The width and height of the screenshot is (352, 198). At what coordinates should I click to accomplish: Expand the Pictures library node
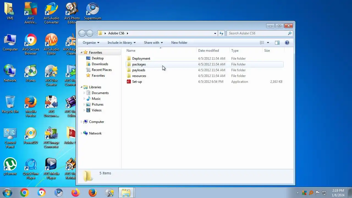point(84,105)
